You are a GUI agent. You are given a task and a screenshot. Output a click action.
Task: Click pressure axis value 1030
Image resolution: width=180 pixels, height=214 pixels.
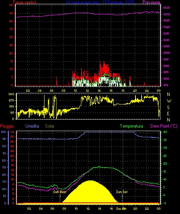167,14
